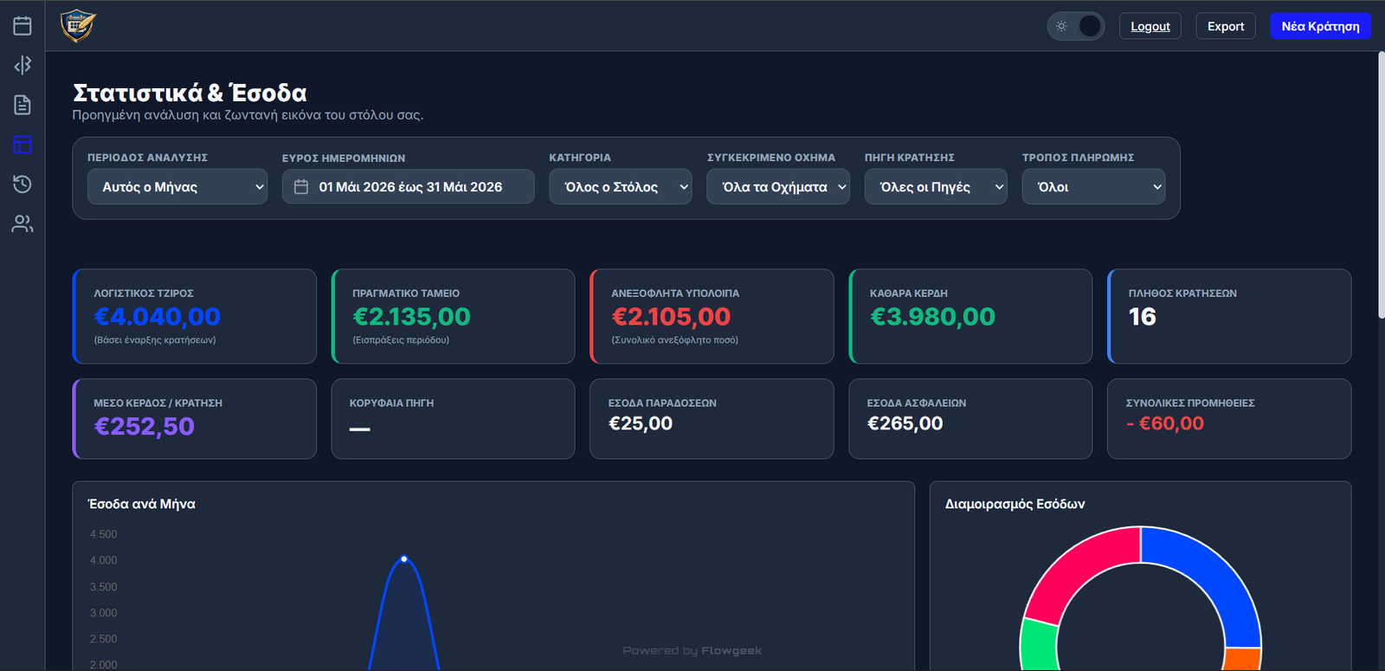Click the (Συνολικό ανεξόφλητο ποσό) note
This screenshot has height=671, width=1385.
(x=675, y=340)
